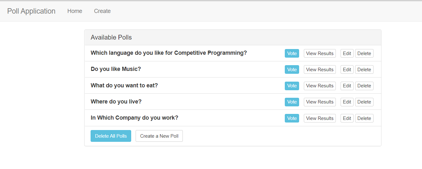
Task: Open the Home nav link
Action: tap(75, 11)
